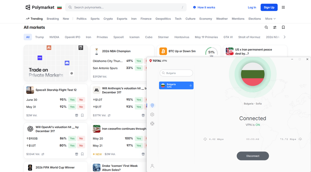
Task: Open Trade on Private Markets banner
Action: click(56, 63)
